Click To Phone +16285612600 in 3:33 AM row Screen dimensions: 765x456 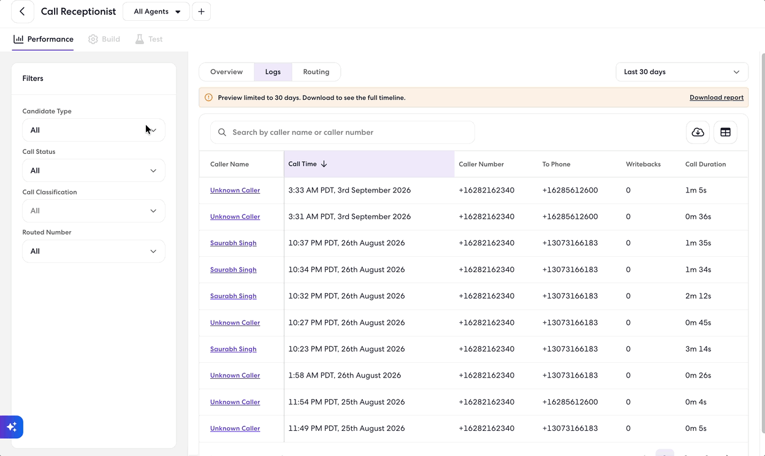click(570, 191)
